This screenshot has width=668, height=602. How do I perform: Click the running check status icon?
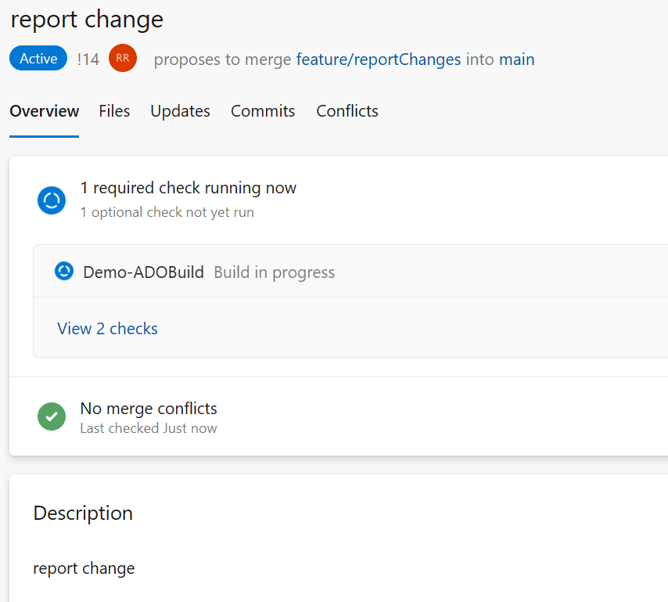click(x=51, y=200)
